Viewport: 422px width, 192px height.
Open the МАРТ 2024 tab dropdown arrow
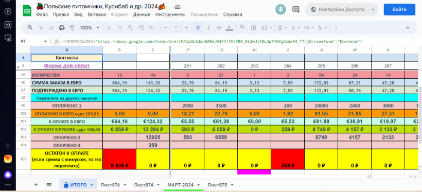pos(199,185)
